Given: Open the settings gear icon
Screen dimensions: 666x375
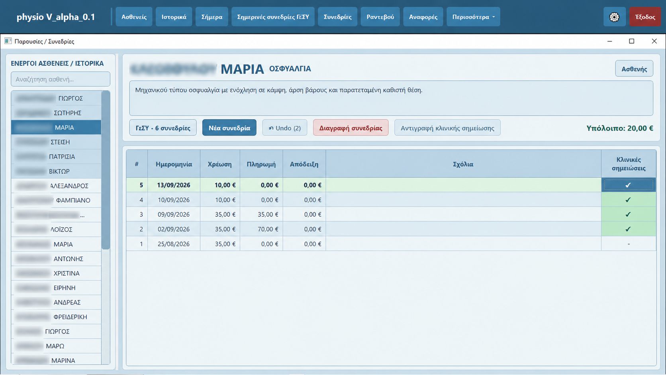Looking at the screenshot, I should point(614,17).
